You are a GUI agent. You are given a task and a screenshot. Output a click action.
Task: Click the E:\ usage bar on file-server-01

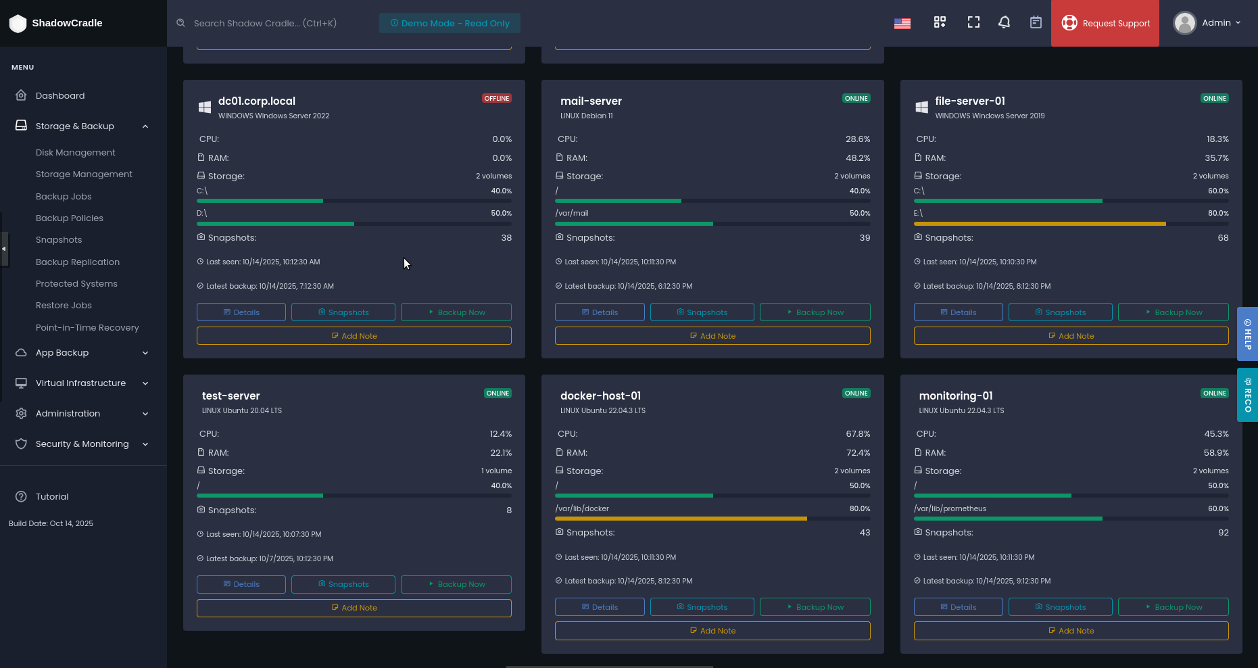[1071, 224]
